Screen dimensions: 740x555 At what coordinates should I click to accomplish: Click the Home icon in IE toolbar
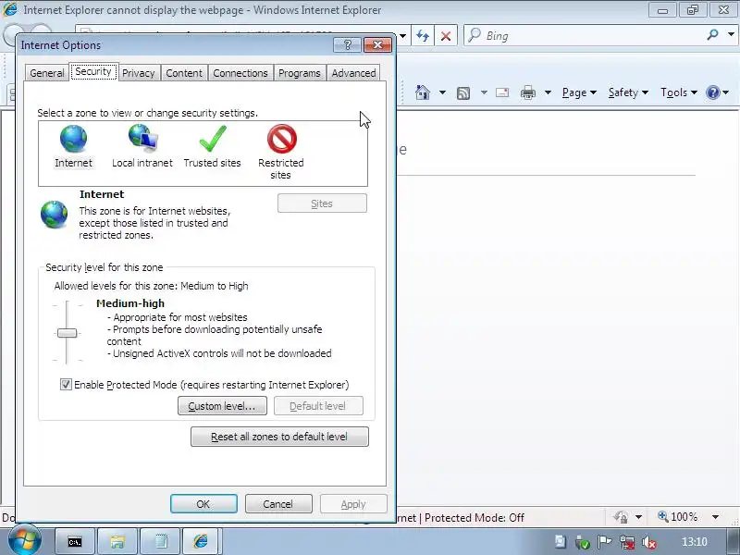click(423, 92)
